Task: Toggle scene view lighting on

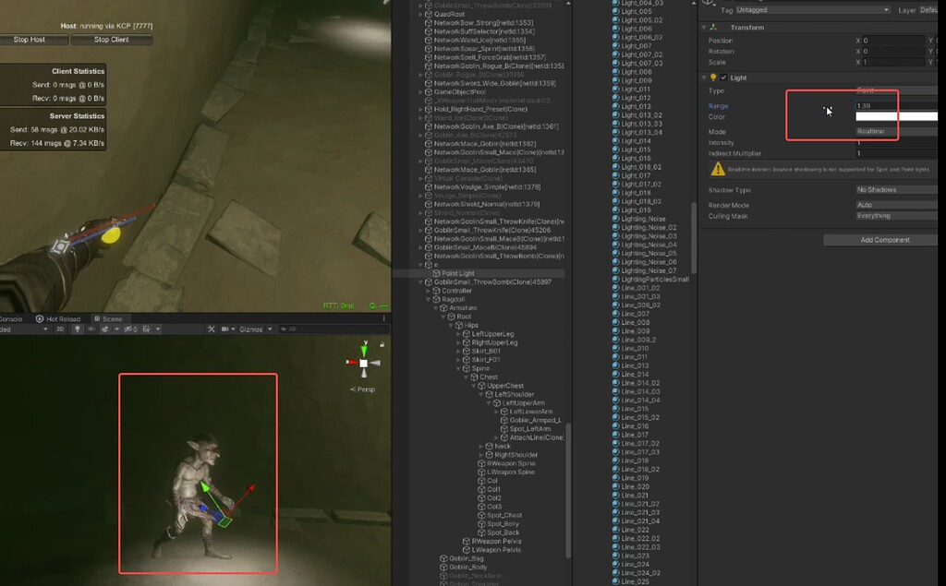Action: [78, 329]
